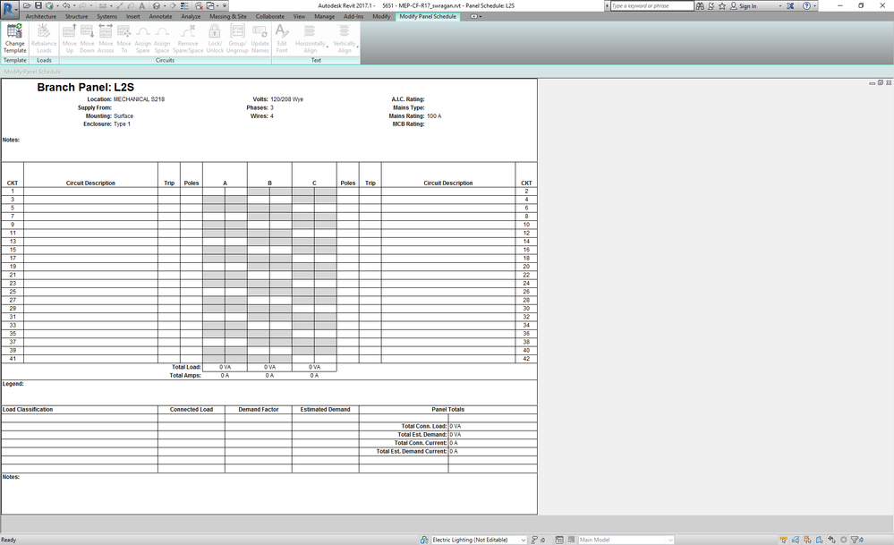Open the Architecture ribbon tab
Viewport: 894px width, 545px height.
click(x=40, y=16)
